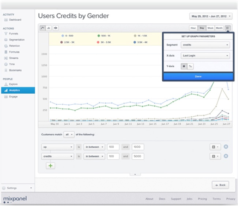Click the Analytics bar chart icon
Image resolution: width=238 pixels, height=206 pixels.
click(x=6, y=90)
